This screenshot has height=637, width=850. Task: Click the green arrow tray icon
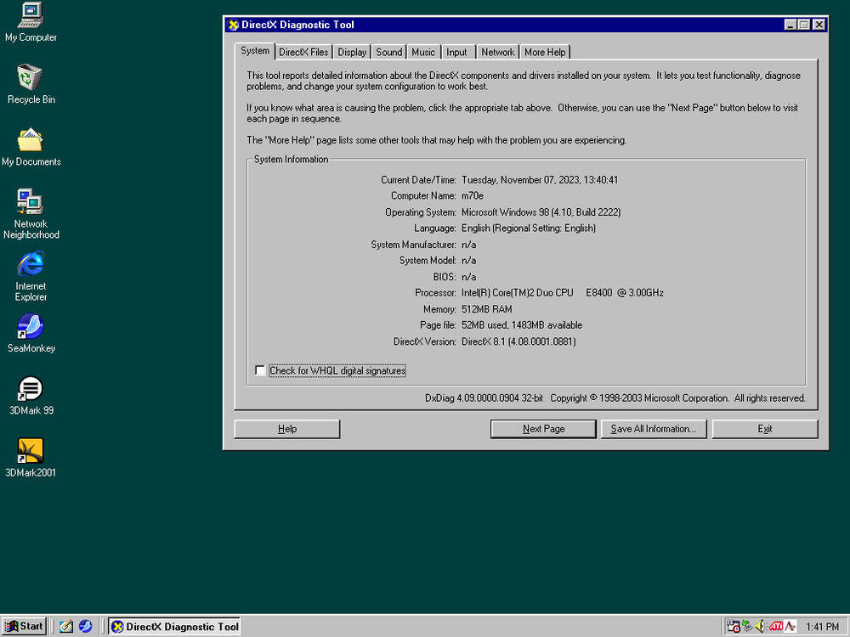747,626
